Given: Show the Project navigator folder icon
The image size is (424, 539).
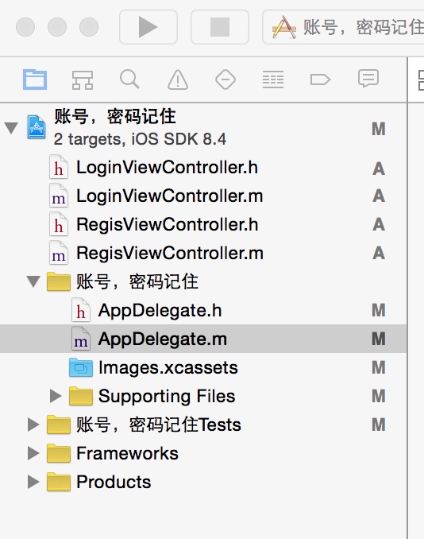Looking at the screenshot, I should click(35, 79).
